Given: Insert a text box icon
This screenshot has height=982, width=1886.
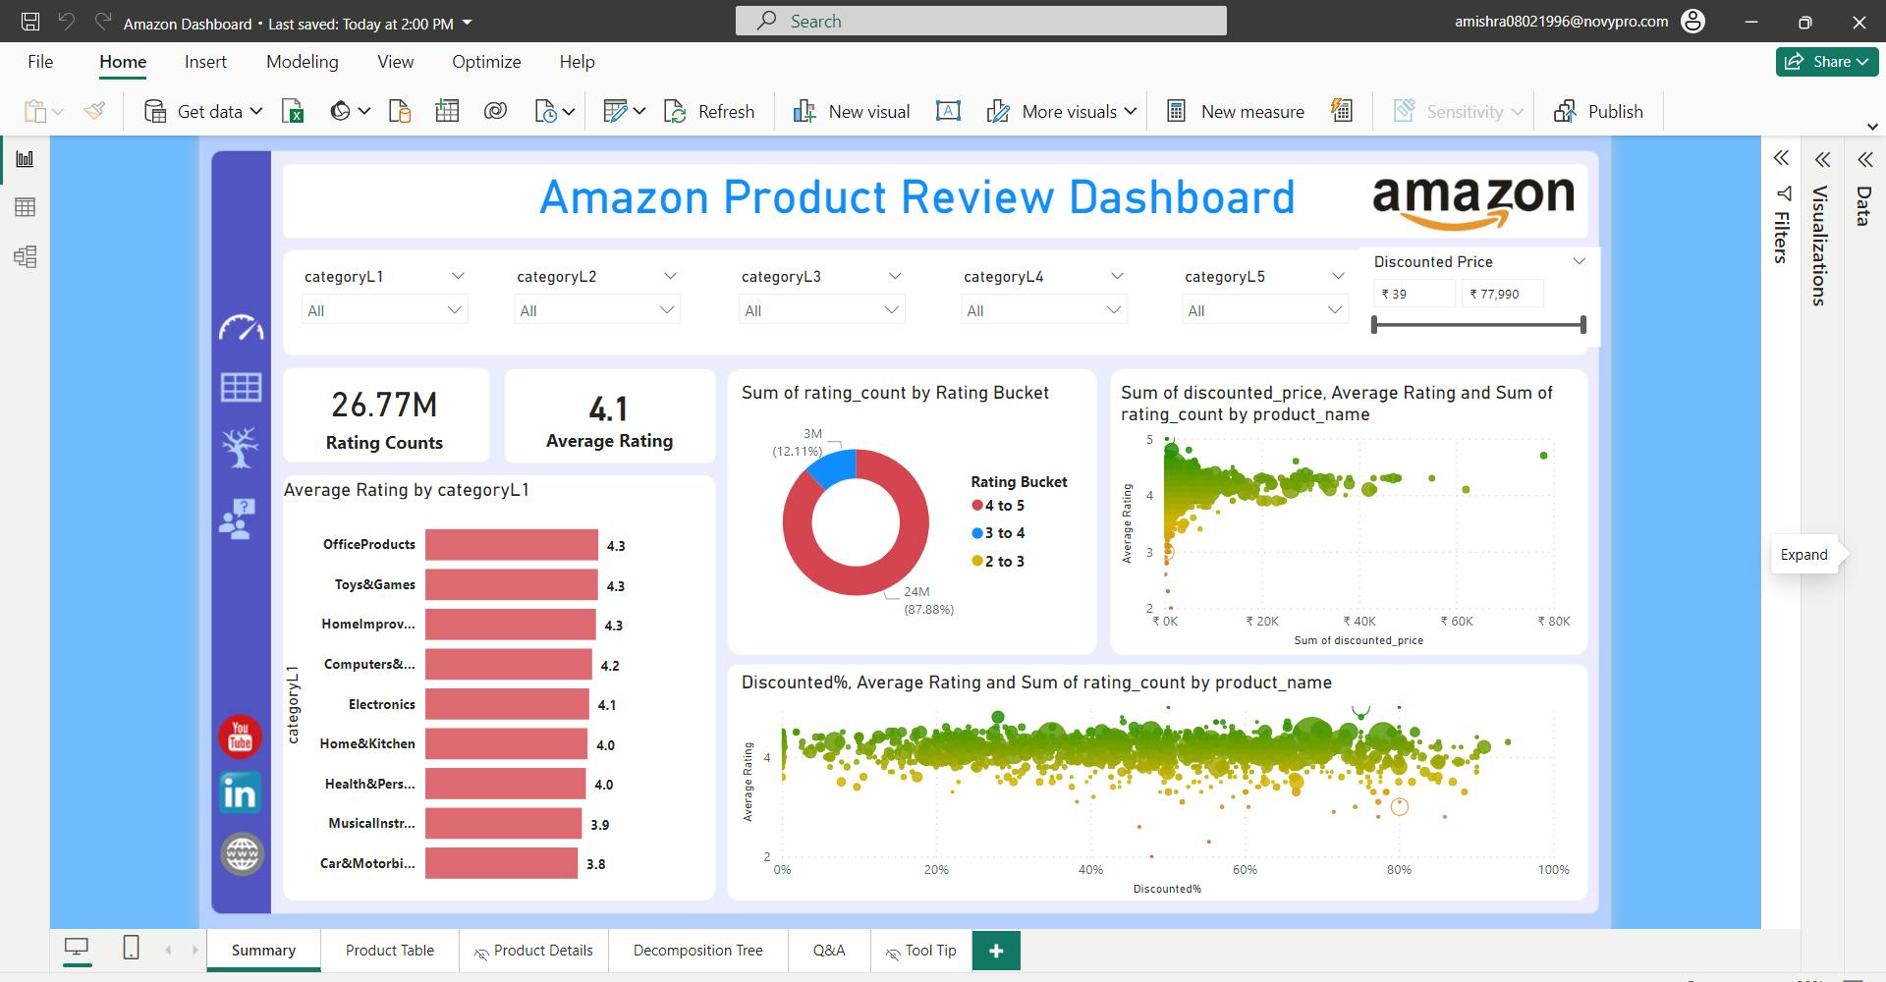Looking at the screenshot, I should coord(948,111).
